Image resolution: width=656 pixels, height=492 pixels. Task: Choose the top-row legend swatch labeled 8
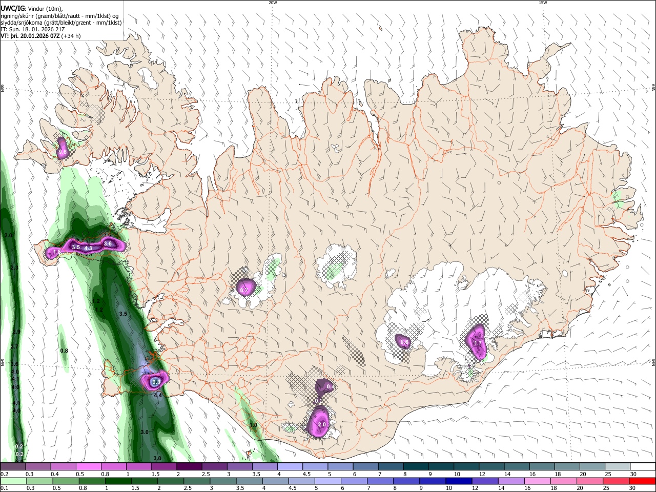point(416,467)
